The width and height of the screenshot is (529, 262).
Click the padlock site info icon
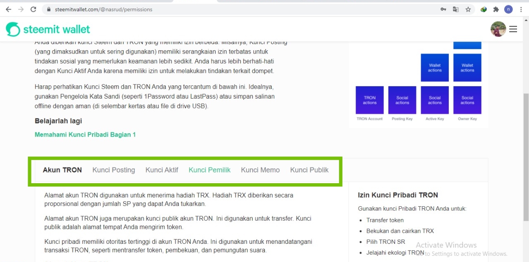tap(49, 9)
